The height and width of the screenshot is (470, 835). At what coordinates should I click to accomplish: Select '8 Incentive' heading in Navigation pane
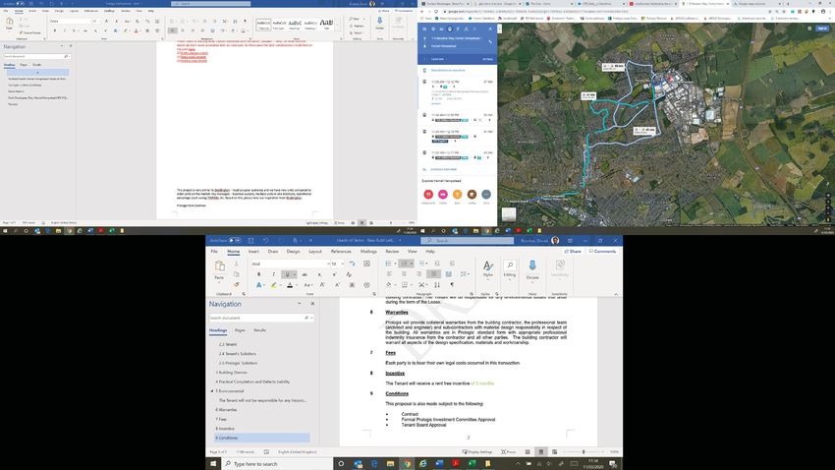tap(225, 429)
